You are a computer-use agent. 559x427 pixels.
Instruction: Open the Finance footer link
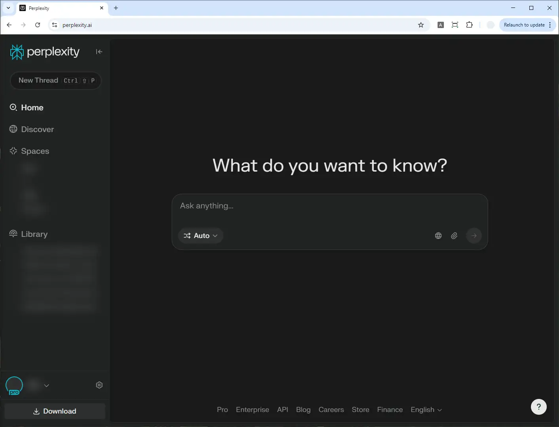pyautogui.click(x=390, y=410)
